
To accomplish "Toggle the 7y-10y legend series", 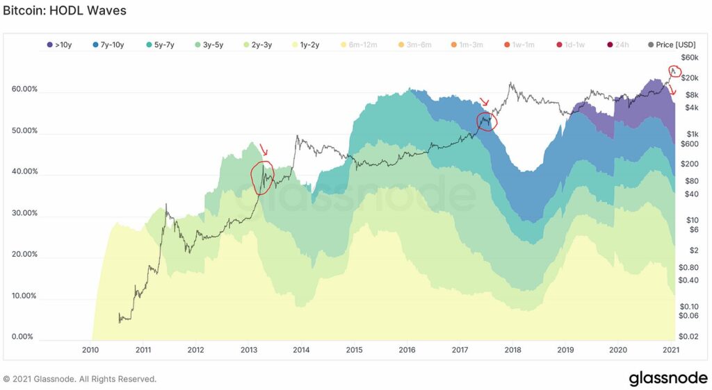I will [x=108, y=45].
